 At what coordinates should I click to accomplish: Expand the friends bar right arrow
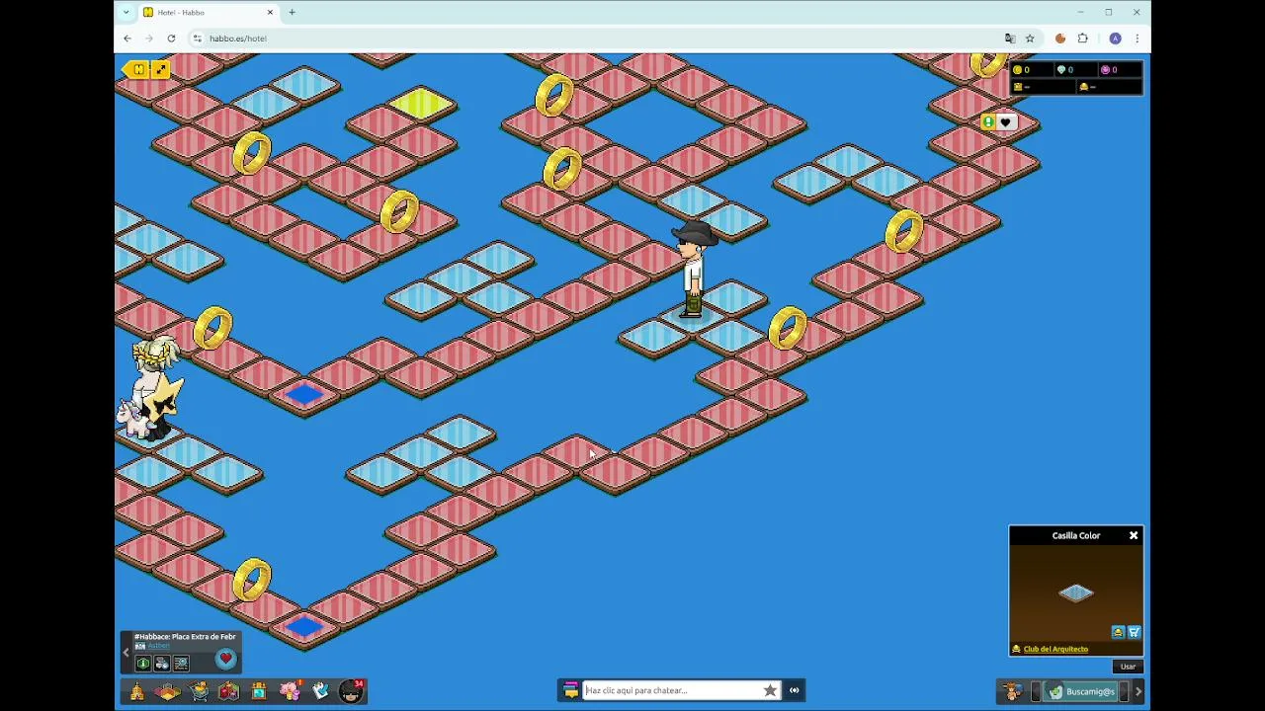[1138, 691]
